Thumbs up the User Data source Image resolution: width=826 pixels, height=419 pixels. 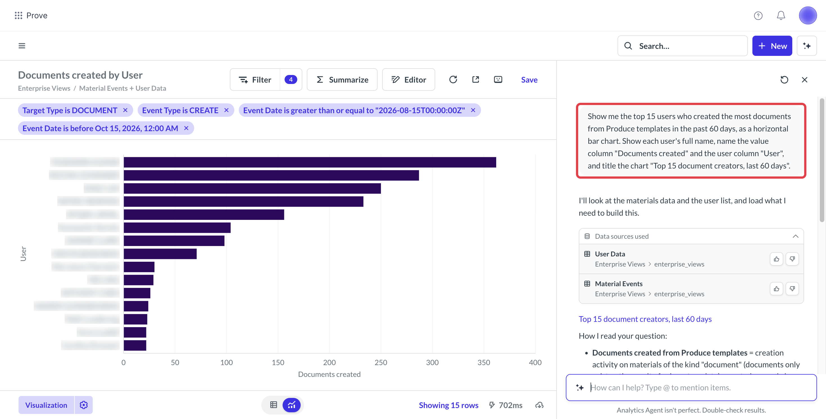[776, 259]
